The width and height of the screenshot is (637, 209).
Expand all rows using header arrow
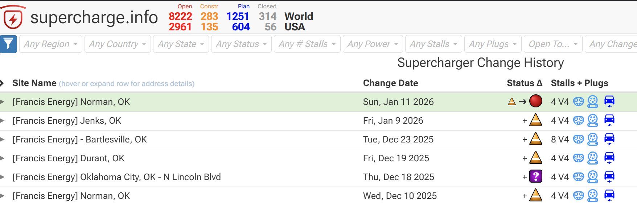tap(2, 83)
